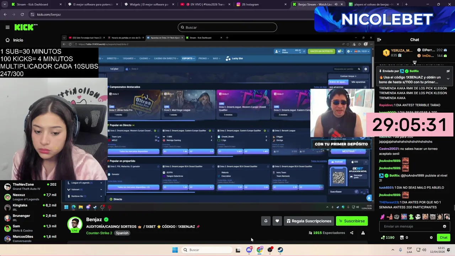The width and height of the screenshot is (455, 256).
Task: Reload the page in the browser
Action: [x=22, y=15]
